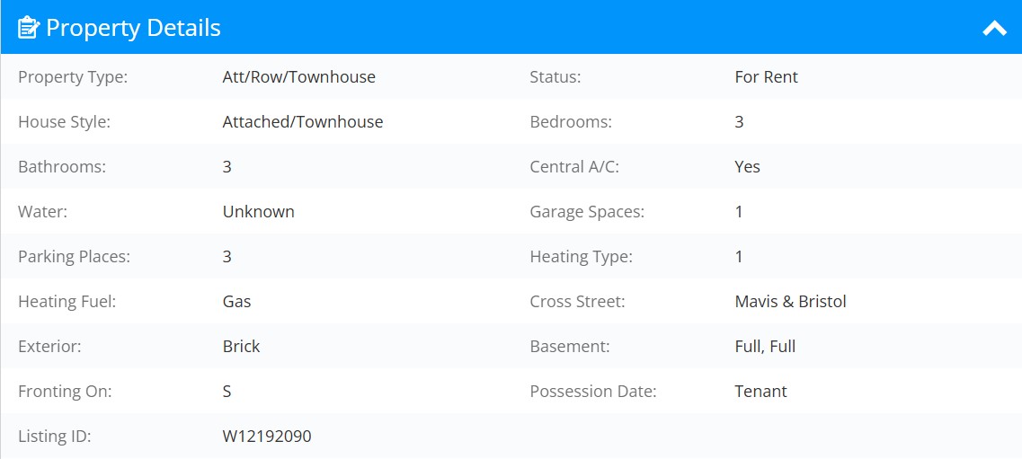Click the Attached/Townhouse house style value
Image resolution: width=1022 pixels, height=459 pixels.
coord(303,122)
